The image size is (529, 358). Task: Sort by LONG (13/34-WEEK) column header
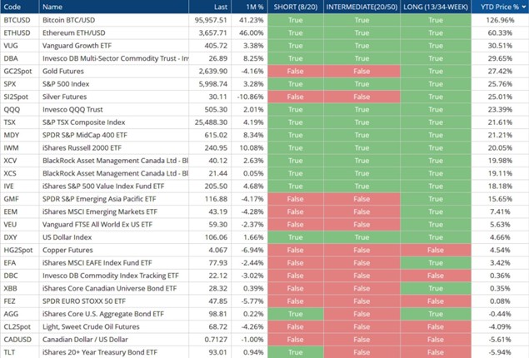[436, 7]
